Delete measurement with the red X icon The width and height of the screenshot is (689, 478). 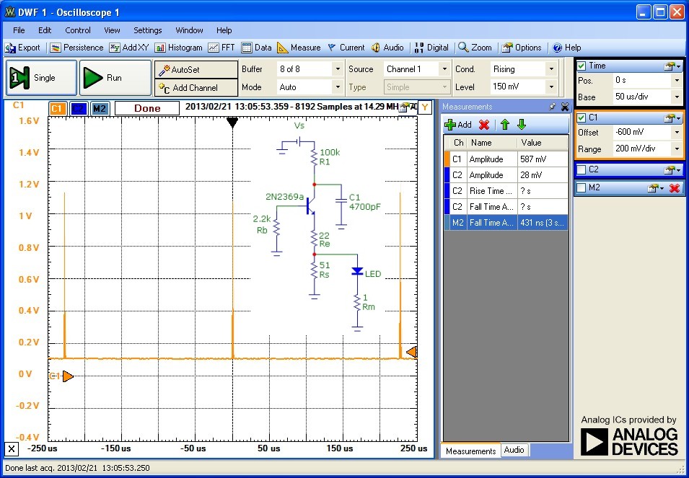[484, 125]
